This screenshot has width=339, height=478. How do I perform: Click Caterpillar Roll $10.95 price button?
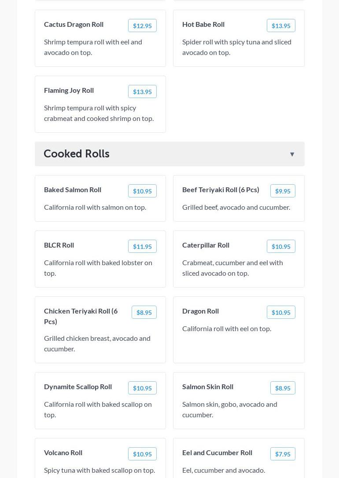pyautogui.click(x=281, y=246)
